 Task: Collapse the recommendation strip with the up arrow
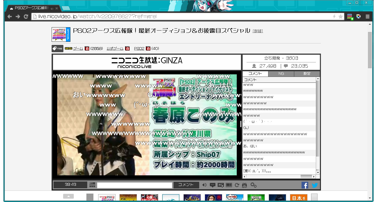pos(68,196)
